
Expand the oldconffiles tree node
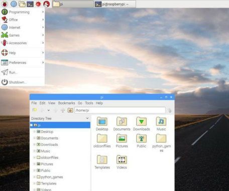click(x=34, y=157)
